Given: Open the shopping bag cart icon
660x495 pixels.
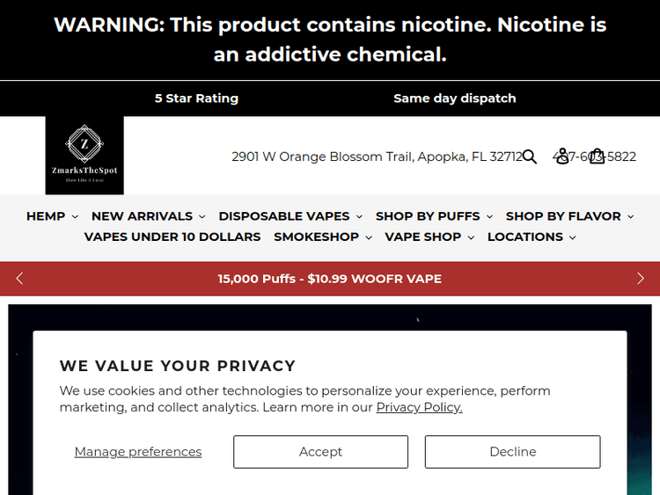Looking at the screenshot, I should [598, 157].
